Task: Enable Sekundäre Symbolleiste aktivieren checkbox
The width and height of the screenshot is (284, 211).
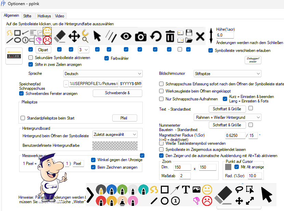Action: pos(31,57)
